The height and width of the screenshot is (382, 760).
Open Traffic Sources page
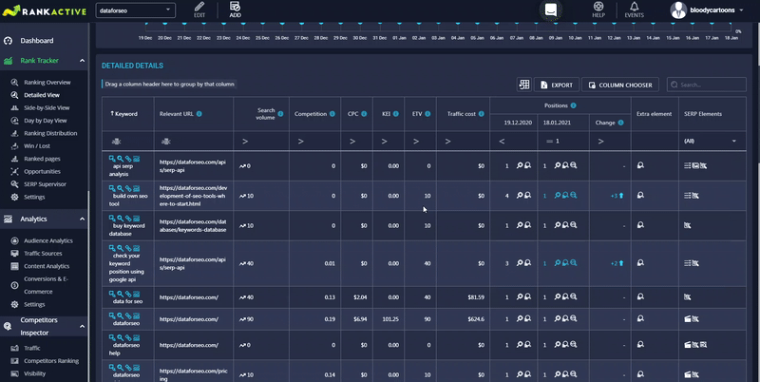point(43,253)
